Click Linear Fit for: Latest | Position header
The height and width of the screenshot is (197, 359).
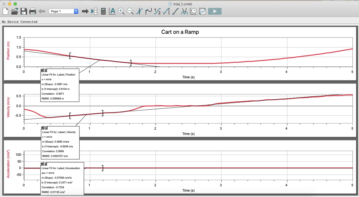coord(59,75)
